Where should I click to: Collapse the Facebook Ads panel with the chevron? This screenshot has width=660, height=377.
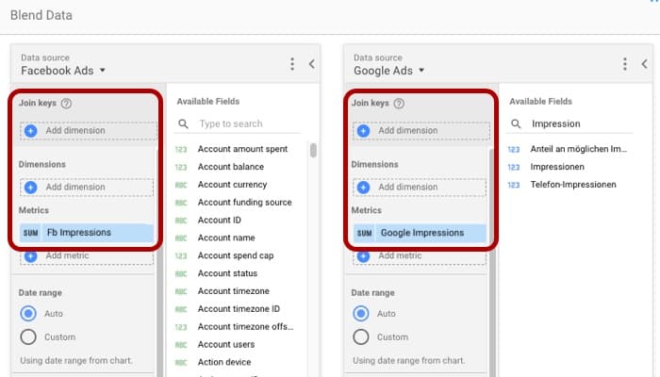coord(311,64)
